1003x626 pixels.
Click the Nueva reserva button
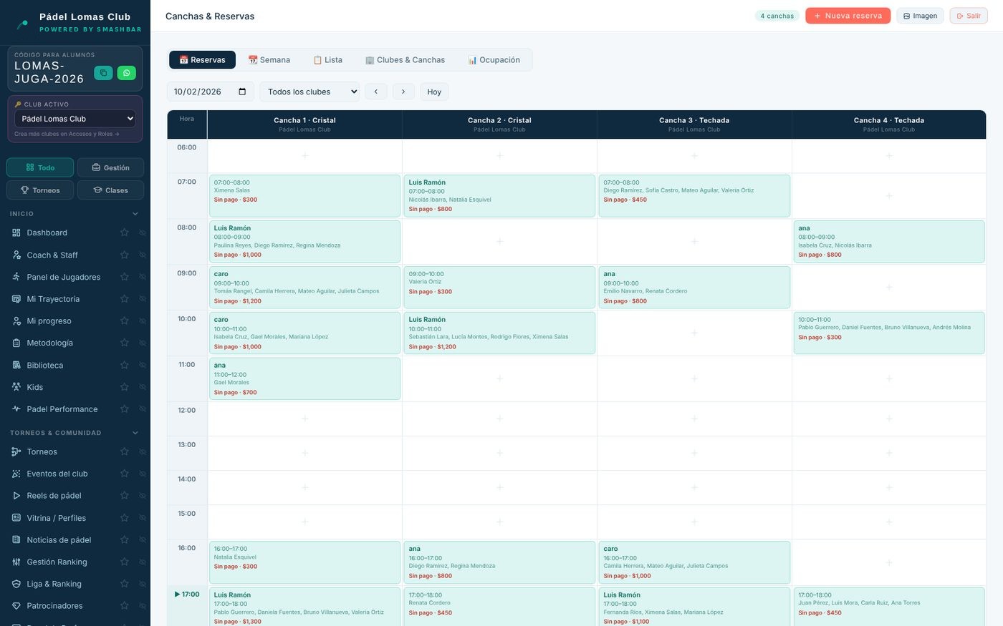(848, 16)
